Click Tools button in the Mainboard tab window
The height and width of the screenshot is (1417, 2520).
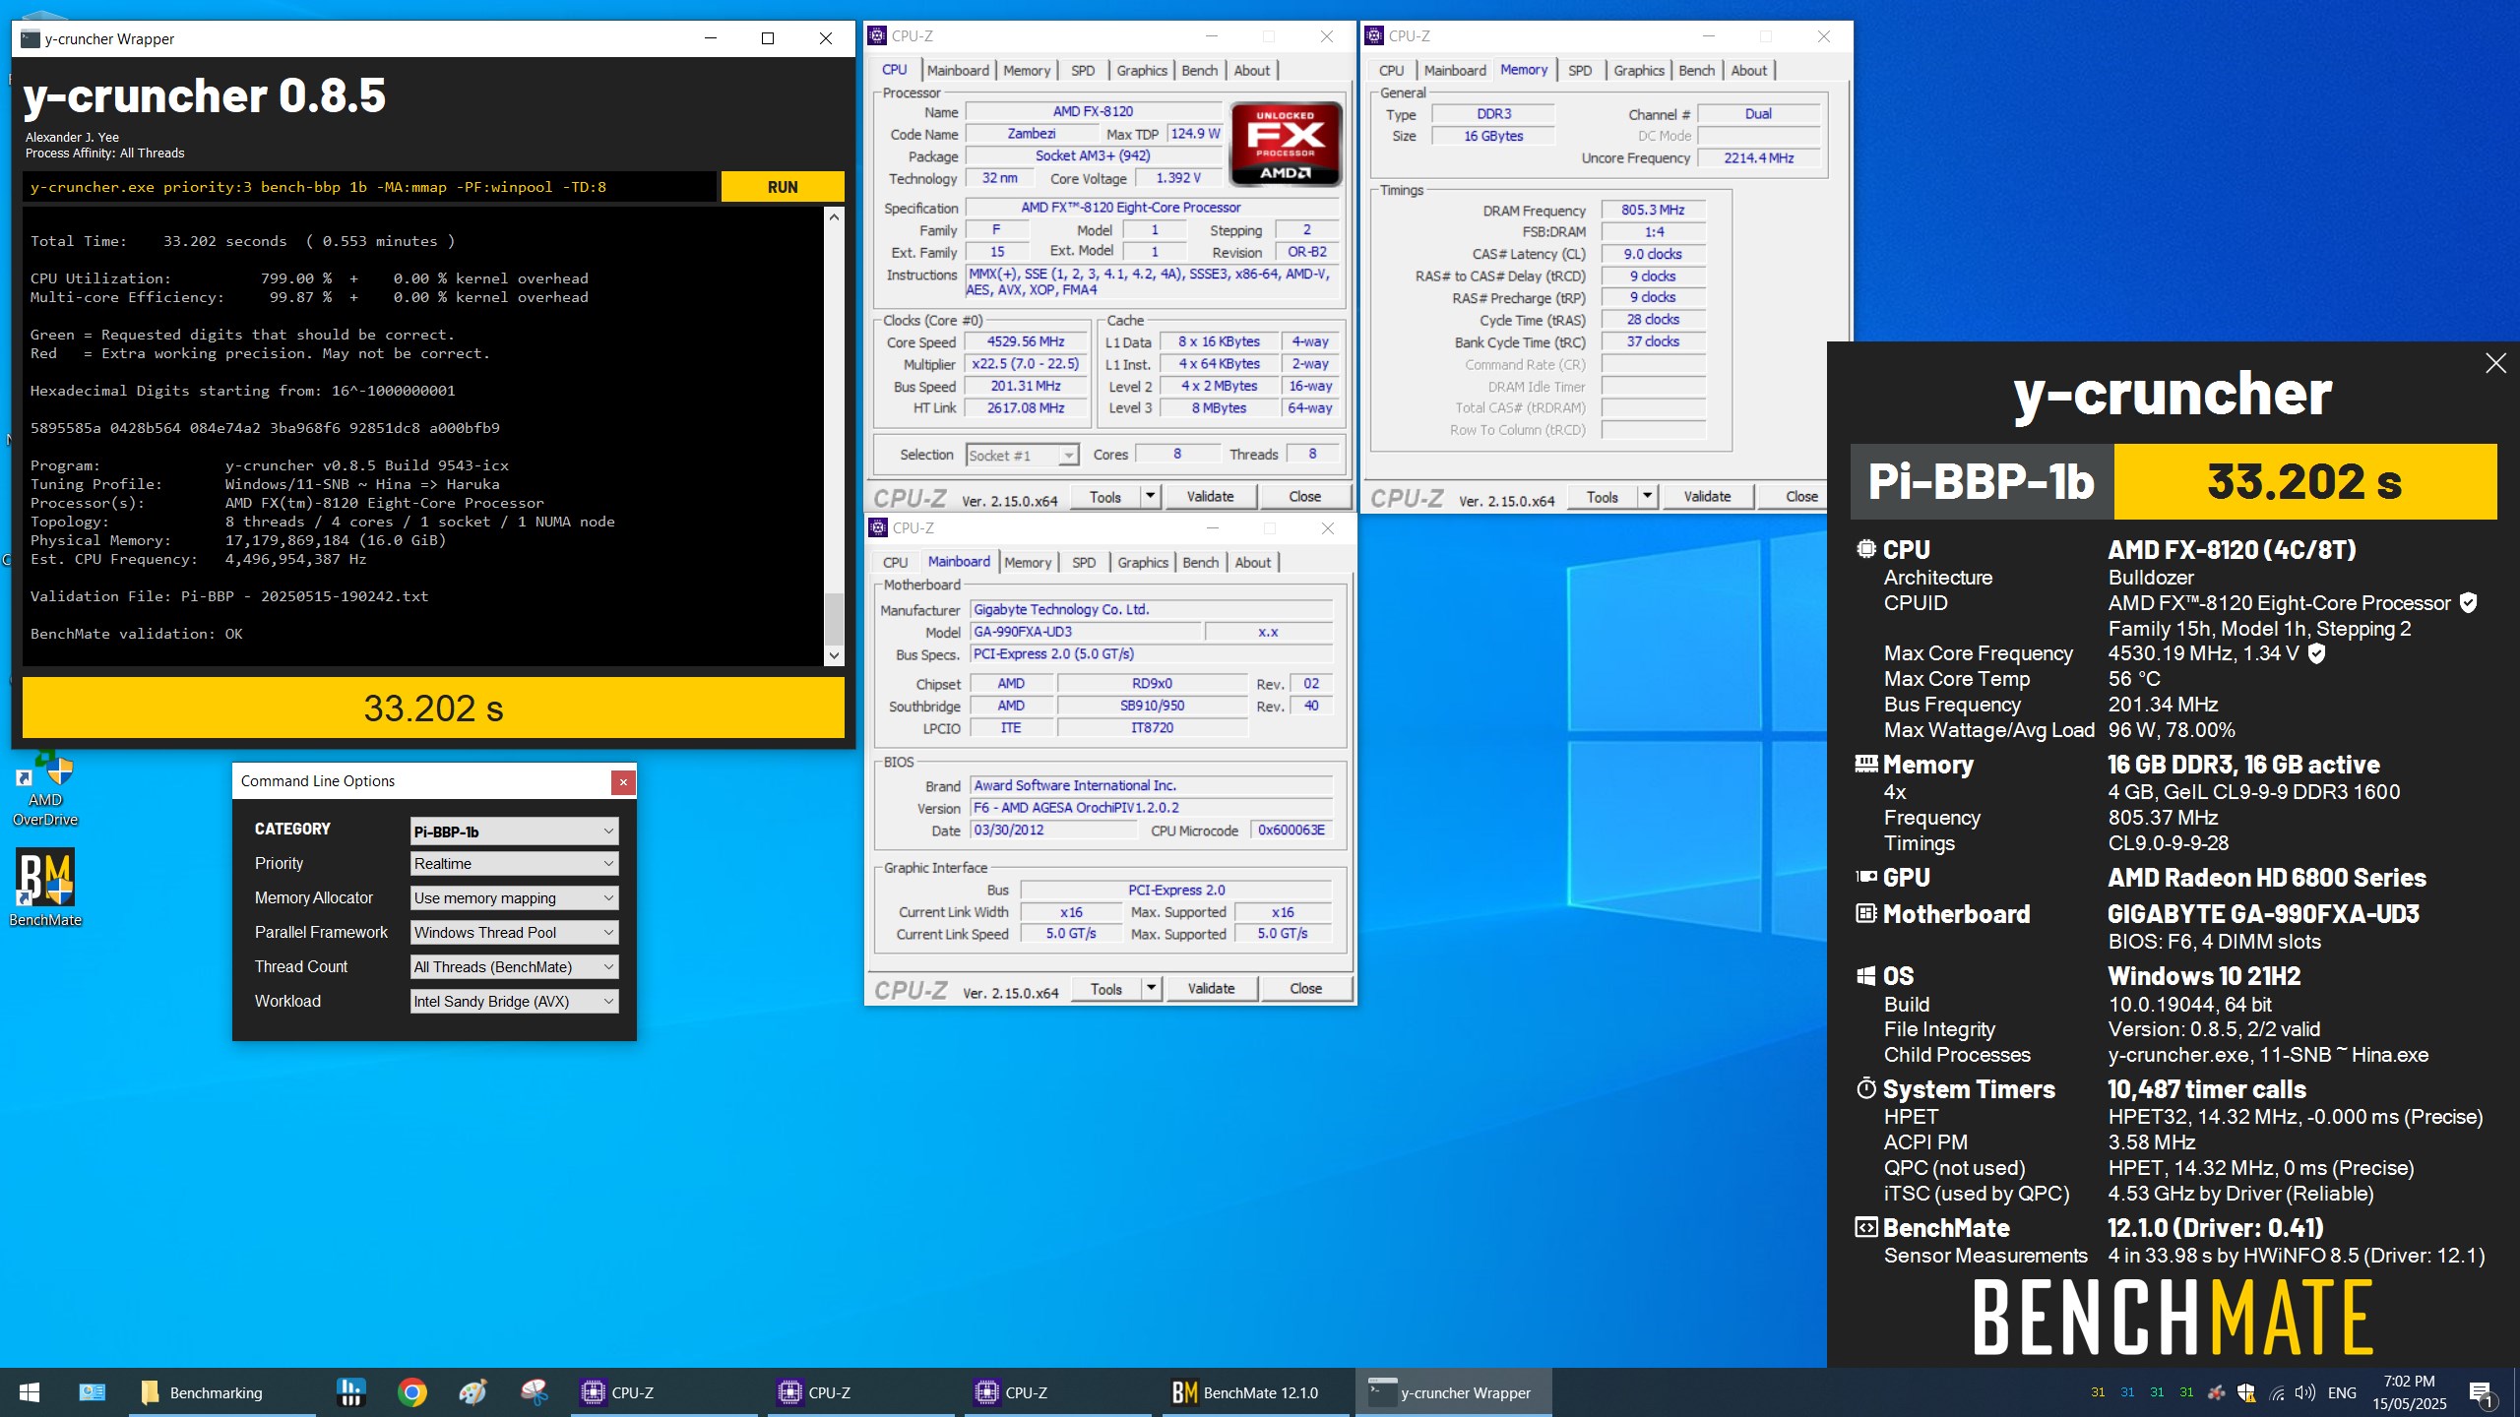click(x=1105, y=988)
